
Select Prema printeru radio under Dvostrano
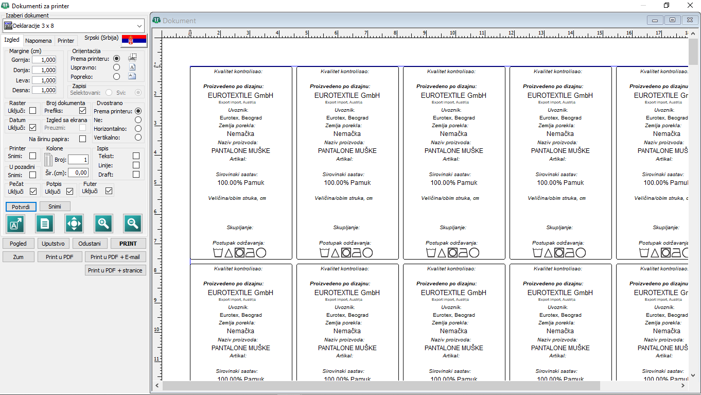click(138, 111)
